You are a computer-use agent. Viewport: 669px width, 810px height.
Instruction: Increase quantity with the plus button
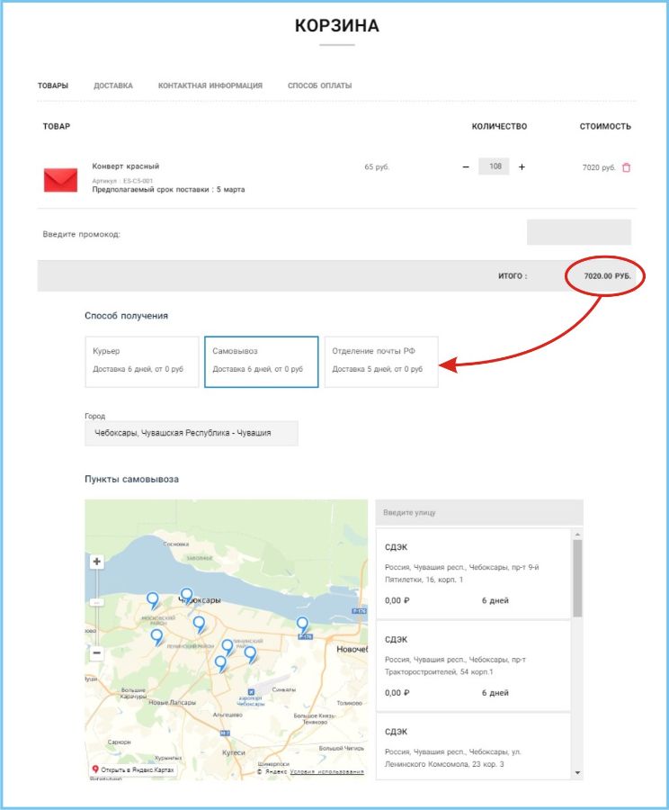click(522, 167)
